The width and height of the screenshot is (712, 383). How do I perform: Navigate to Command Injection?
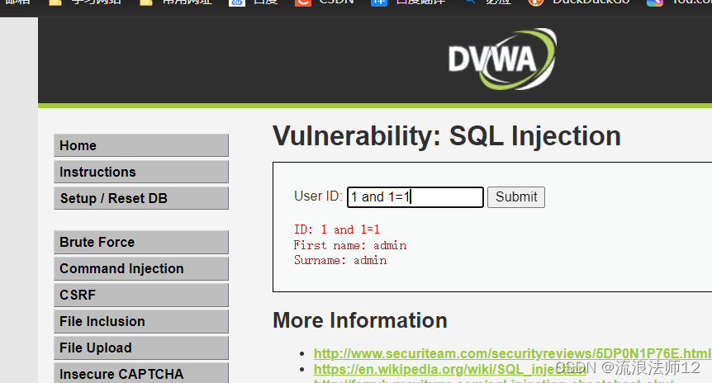tap(141, 268)
